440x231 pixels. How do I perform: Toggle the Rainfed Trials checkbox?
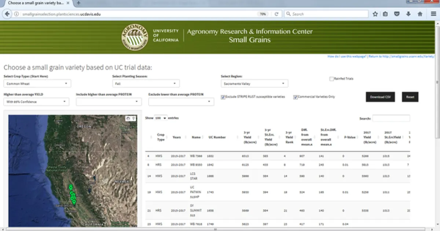(x=331, y=79)
